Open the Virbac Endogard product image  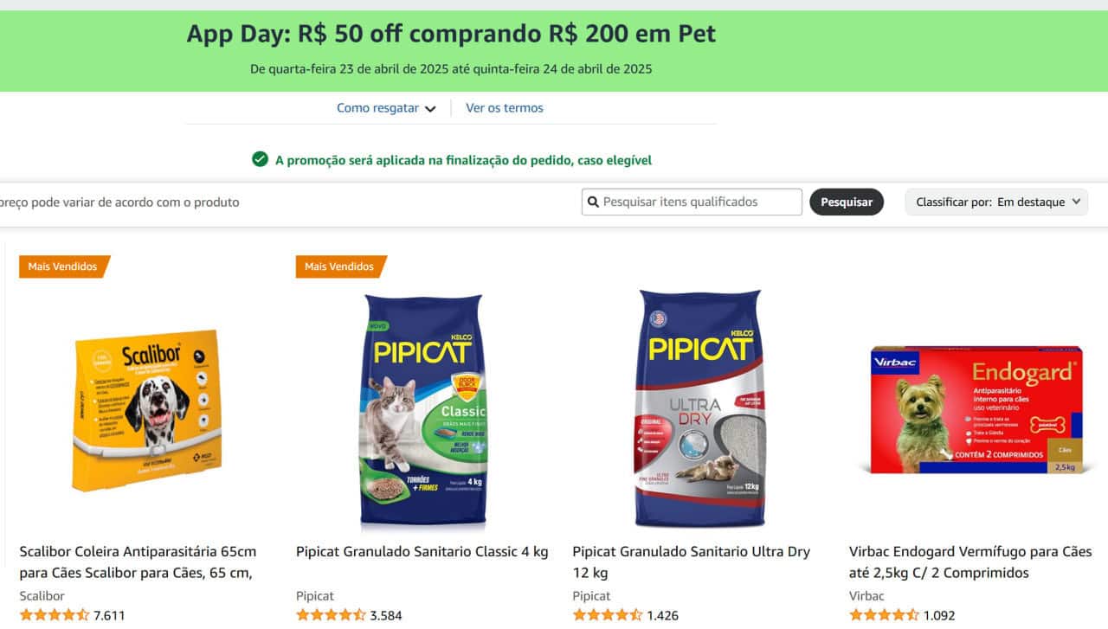[x=976, y=408]
